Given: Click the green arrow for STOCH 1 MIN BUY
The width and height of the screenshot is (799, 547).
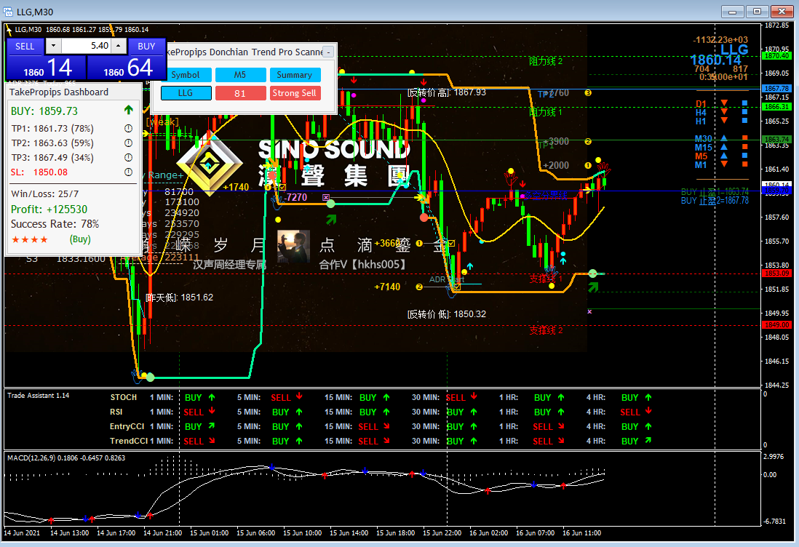Looking at the screenshot, I should pos(212,397).
